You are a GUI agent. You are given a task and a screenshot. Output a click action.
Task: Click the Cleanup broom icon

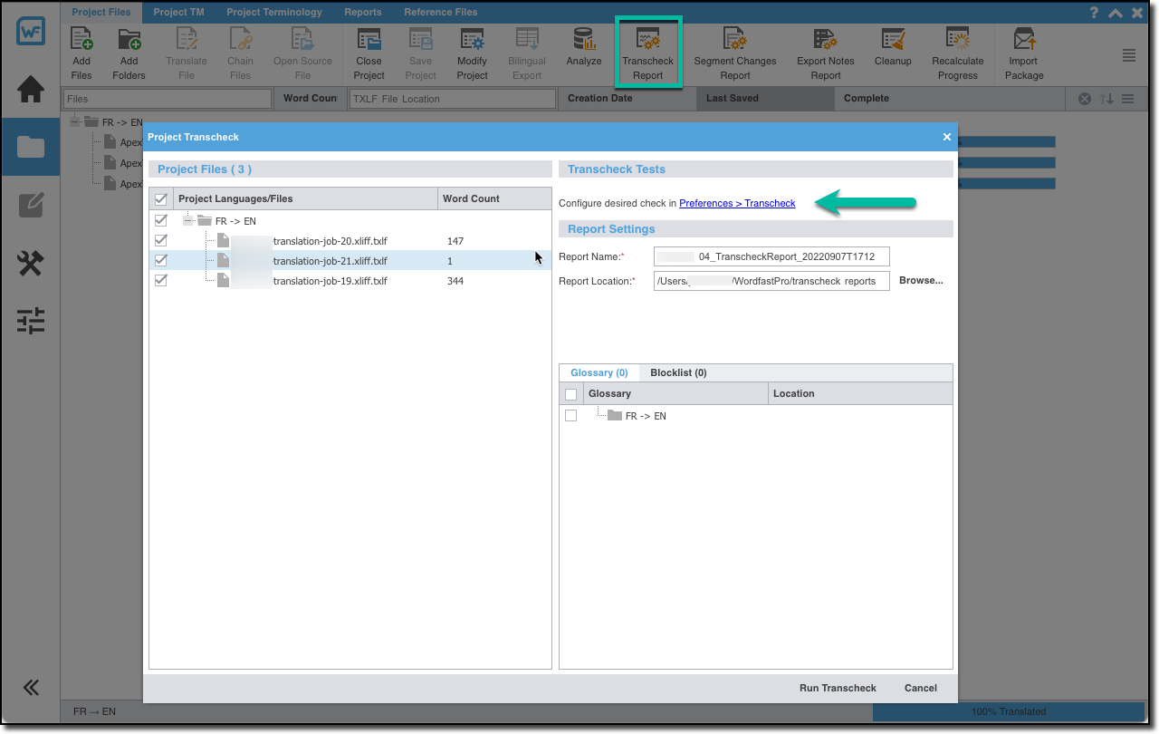coord(893,40)
